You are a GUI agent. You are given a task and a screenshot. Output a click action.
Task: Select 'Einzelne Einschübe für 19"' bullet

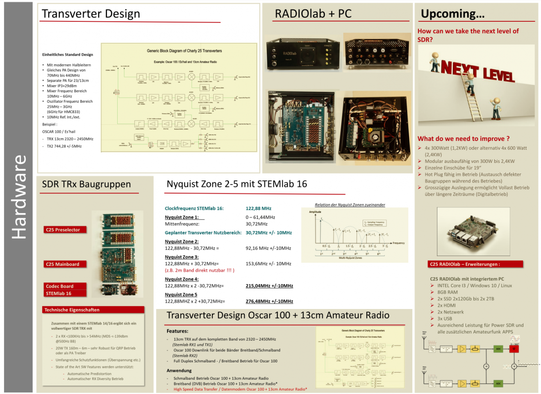tap(453, 168)
